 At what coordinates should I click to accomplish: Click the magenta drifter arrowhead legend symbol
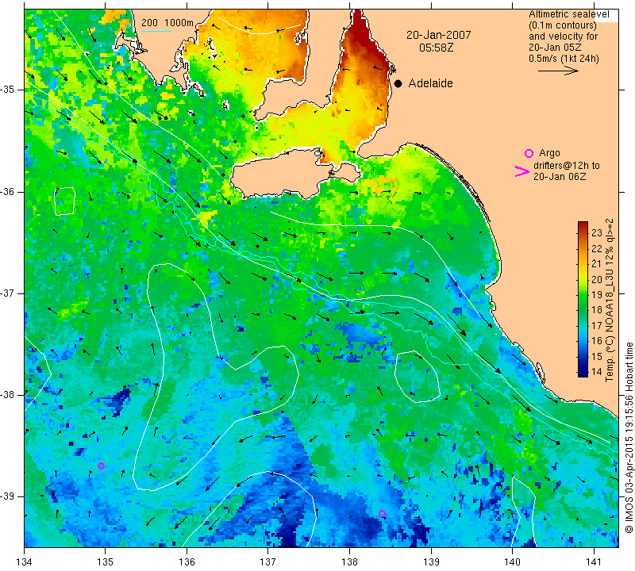[x=522, y=171]
